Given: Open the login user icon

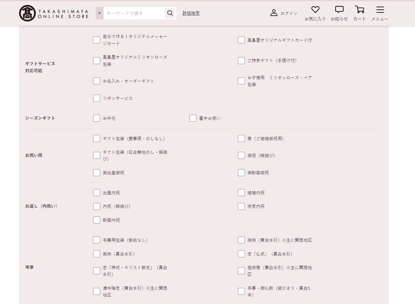Looking at the screenshot, I should coord(274,13).
